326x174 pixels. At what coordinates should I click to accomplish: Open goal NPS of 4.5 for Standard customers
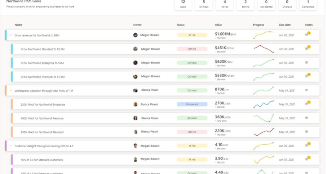click(x=42, y=160)
